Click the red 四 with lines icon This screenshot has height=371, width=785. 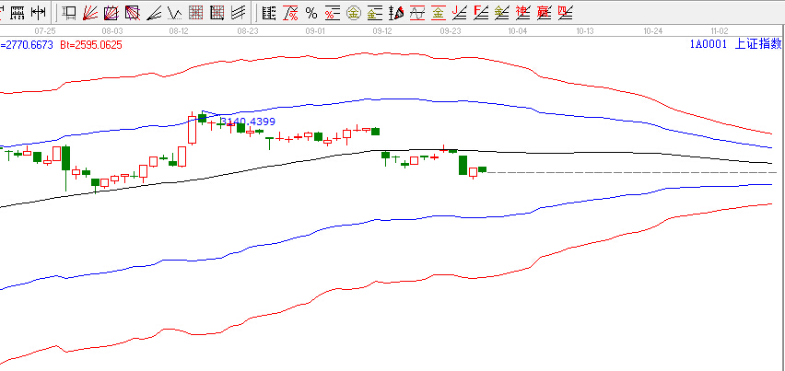tap(563, 13)
